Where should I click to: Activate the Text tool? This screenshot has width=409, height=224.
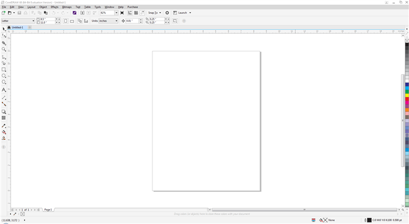(x=4, y=90)
